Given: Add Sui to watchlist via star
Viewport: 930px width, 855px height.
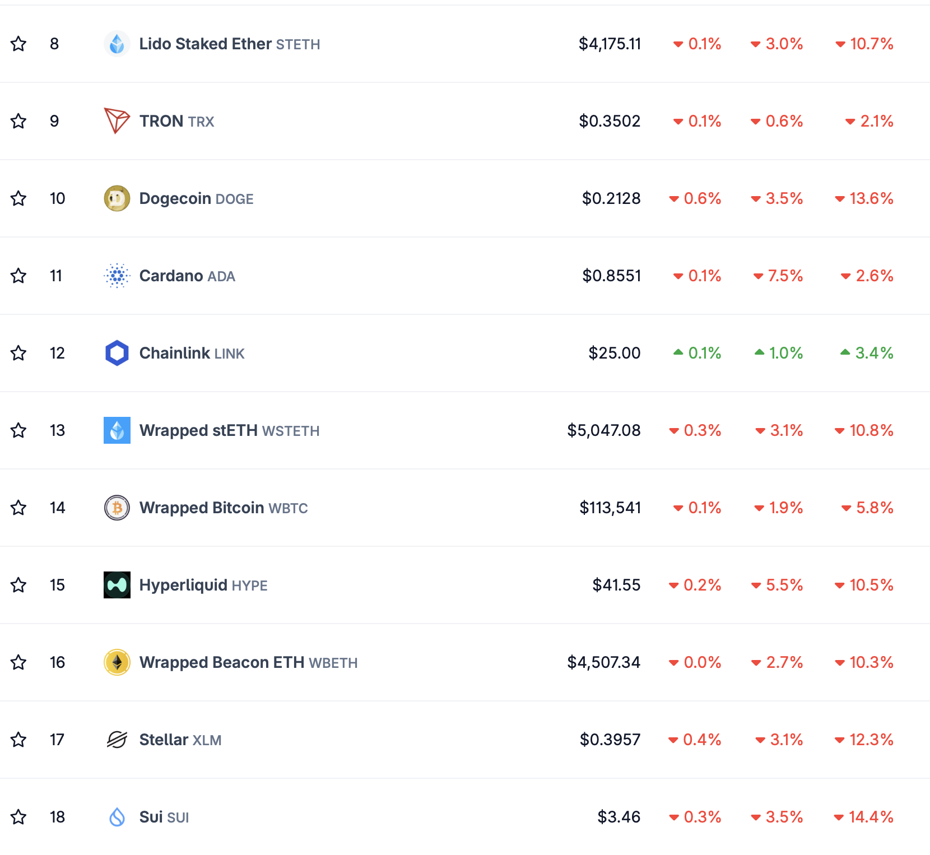Looking at the screenshot, I should [18, 817].
